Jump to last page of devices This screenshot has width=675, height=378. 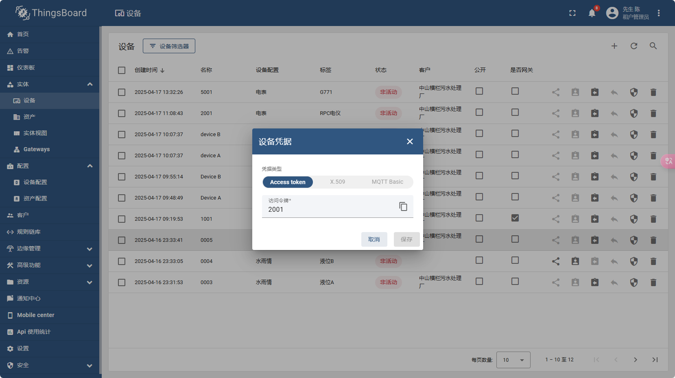[x=655, y=360]
